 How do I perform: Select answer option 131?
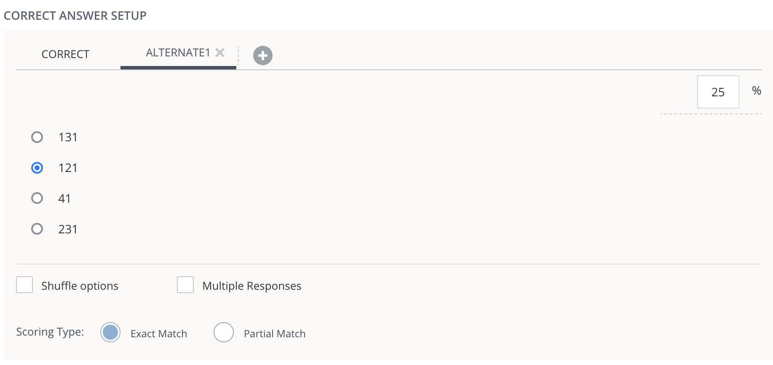37,137
